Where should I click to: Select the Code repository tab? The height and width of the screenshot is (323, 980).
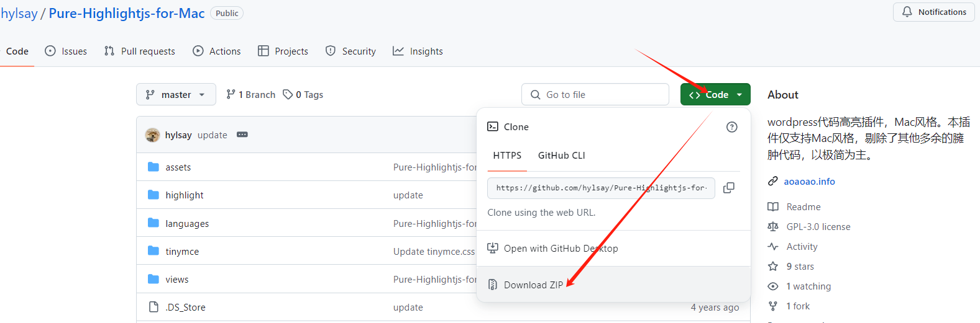[17, 51]
